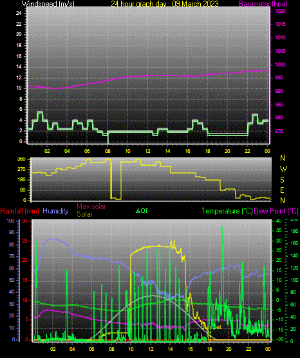Click the "360" wind direction axis value

coord(21,159)
